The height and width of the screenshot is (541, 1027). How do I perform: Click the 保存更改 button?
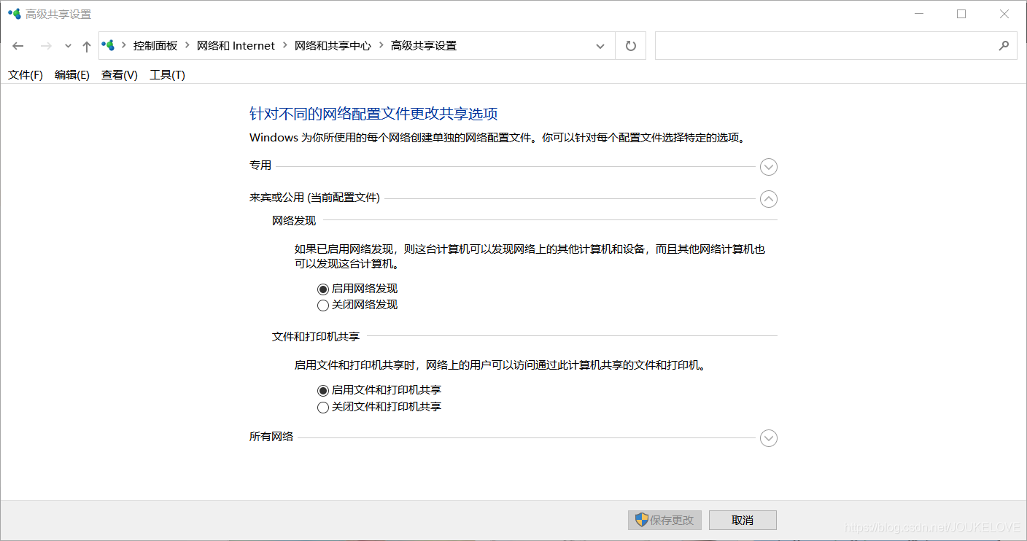[x=665, y=520]
